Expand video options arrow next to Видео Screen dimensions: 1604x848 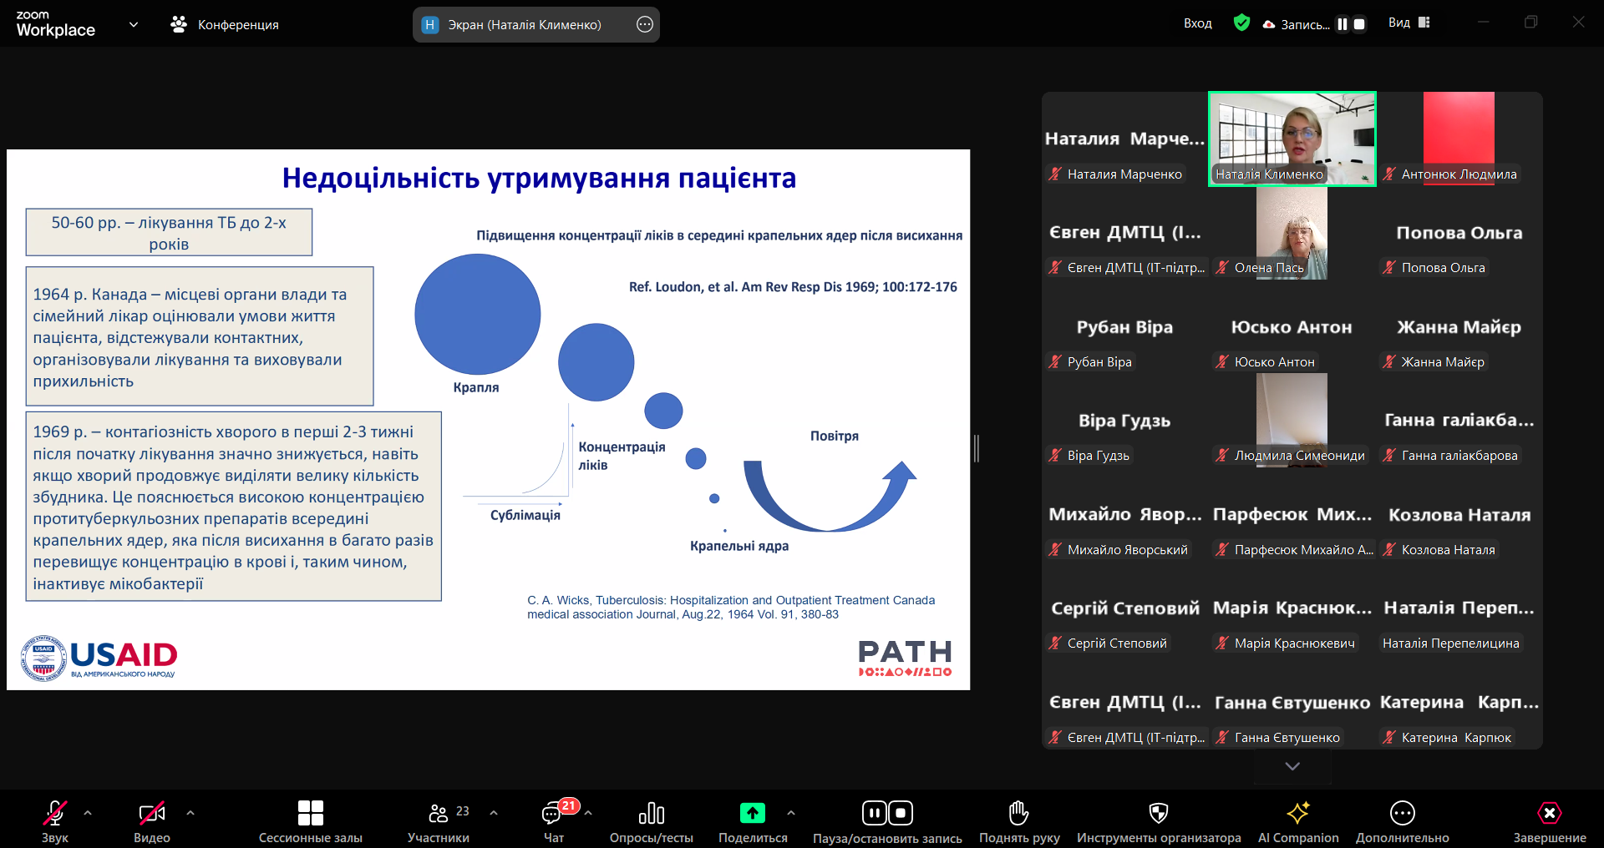(190, 812)
